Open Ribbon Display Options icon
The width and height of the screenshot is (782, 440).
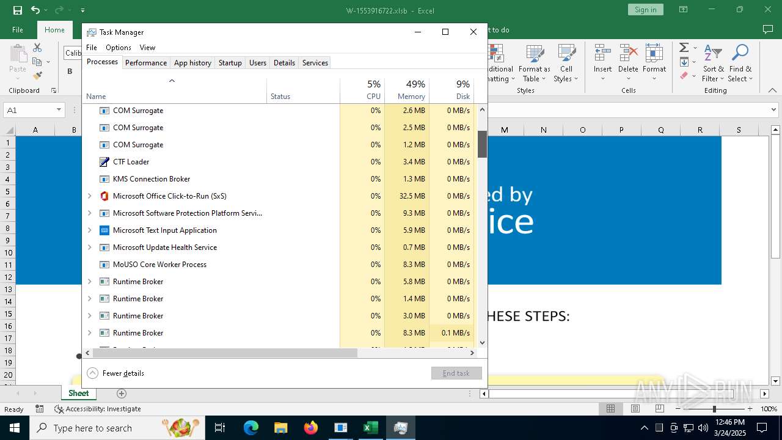tap(684, 10)
